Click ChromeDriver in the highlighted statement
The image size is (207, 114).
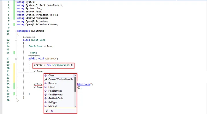pos(61,65)
